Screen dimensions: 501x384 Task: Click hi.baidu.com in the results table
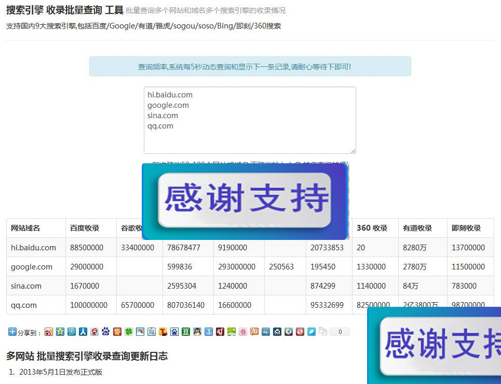point(34,248)
